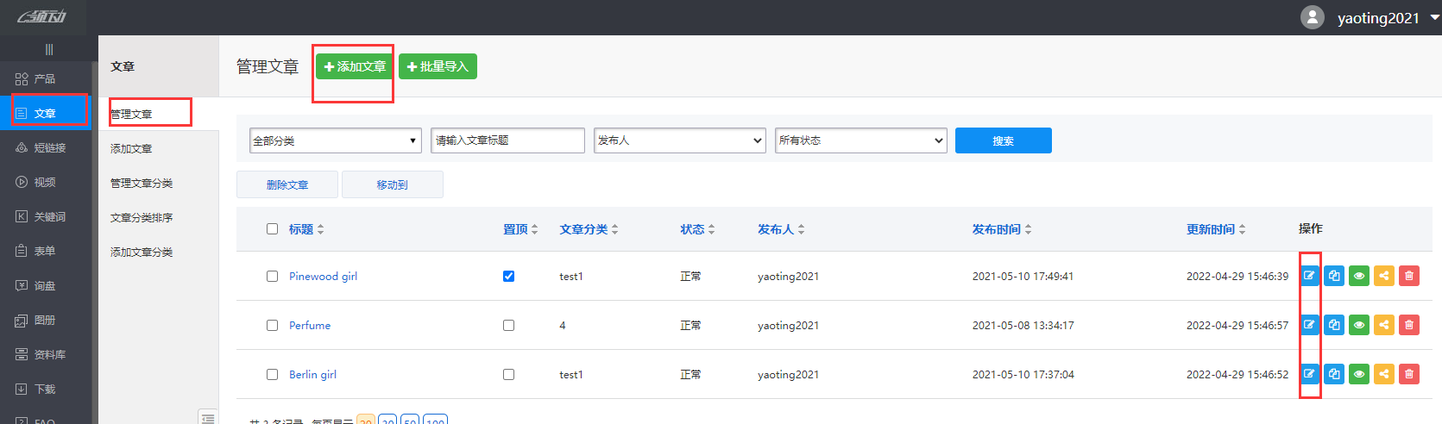Click the logo in the top-left corner
Screen dimensions: 1442x424
(42, 16)
